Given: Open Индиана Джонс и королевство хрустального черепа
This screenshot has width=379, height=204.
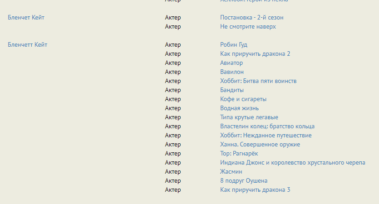Looking at the screenshot, I should tap(293, 163).
